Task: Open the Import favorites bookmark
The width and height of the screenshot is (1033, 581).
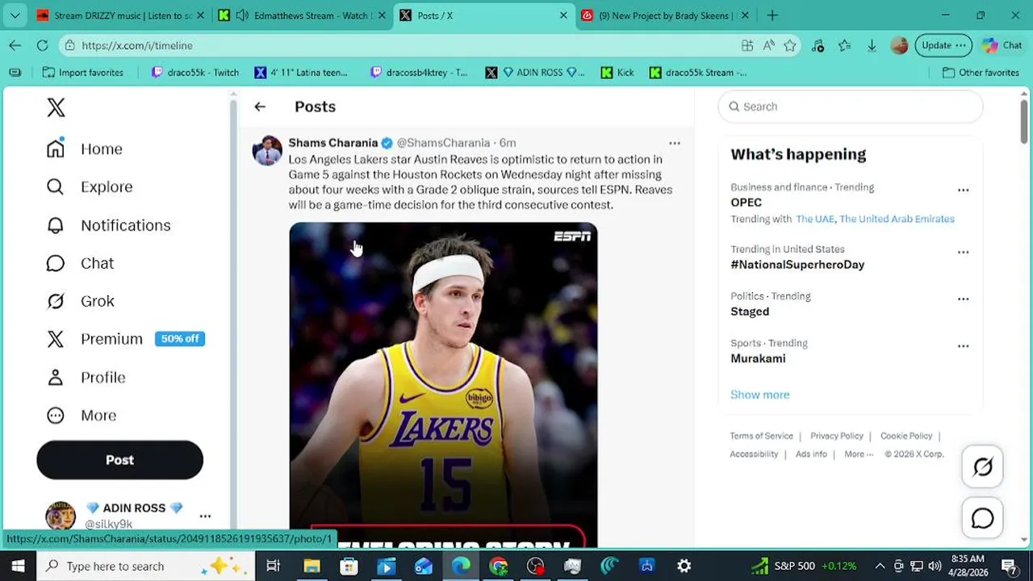Action: pyautogui.click(x=83, y=73)
